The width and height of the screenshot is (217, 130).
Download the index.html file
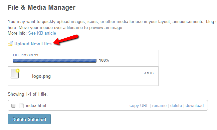(x=195, y=106)
